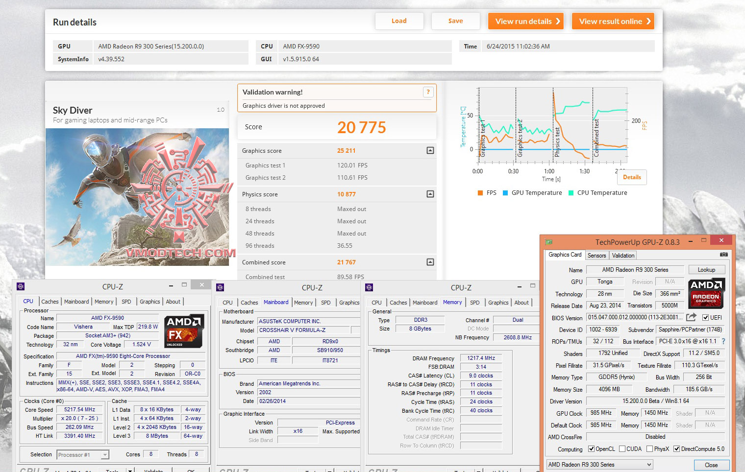The image size is (745, 472).
Task: Click the SystemInfo version v4.39.552
Action: tap(111, 59)
